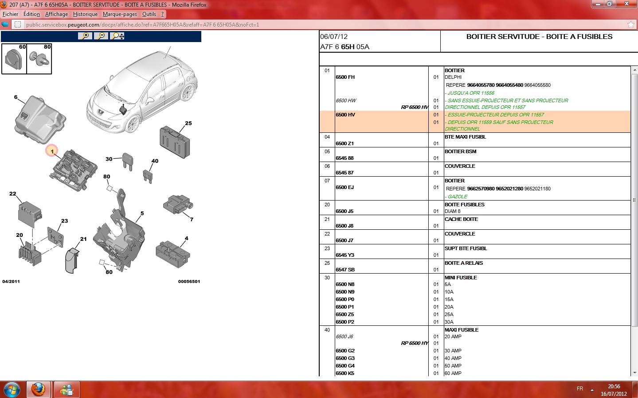Click highlighted part reference 6500 HV
This screenshot has height=398, width=638.
pos(345,115)
